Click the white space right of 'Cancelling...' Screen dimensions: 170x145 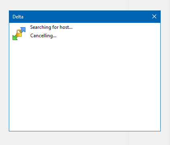[x=108, y=36]
